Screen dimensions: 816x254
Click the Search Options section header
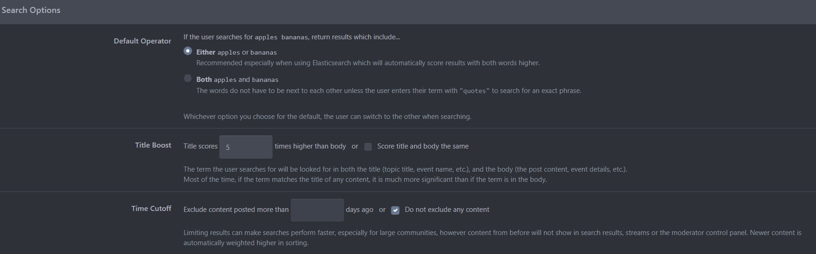31,10
